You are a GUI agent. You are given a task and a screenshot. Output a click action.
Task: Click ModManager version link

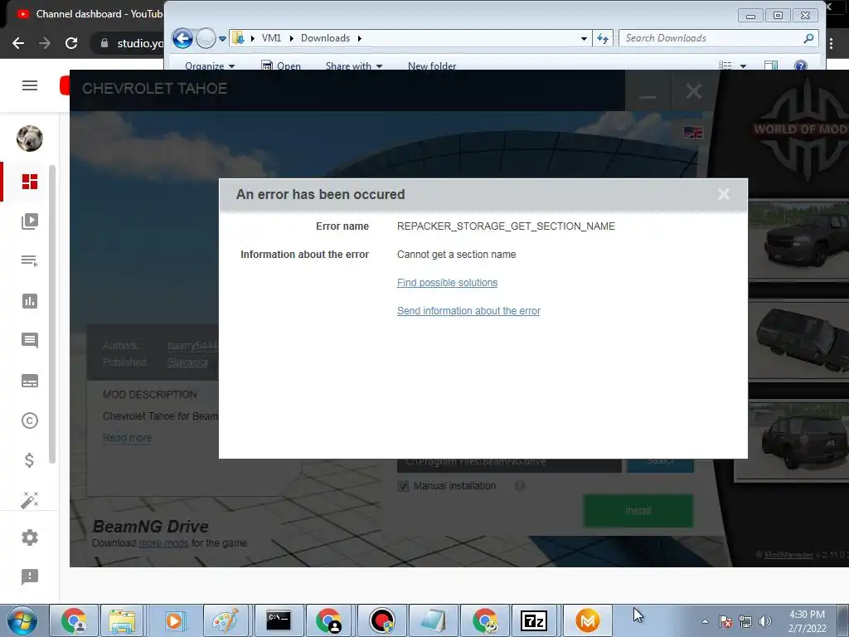click(x=788, y=555)
